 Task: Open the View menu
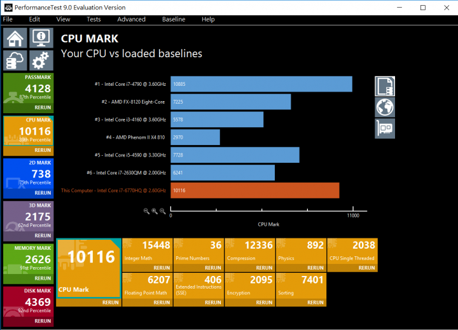[63, 19]
